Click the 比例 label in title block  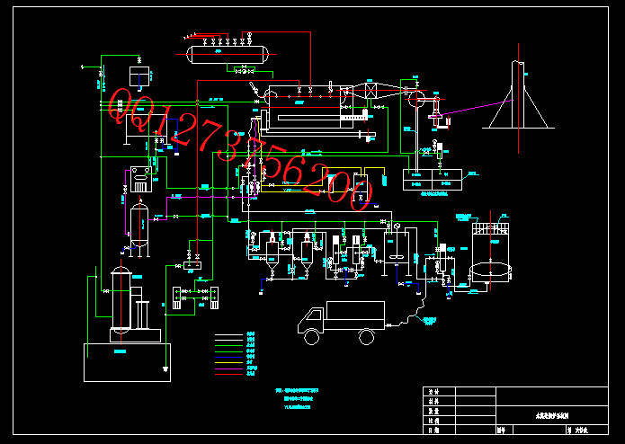433,421
